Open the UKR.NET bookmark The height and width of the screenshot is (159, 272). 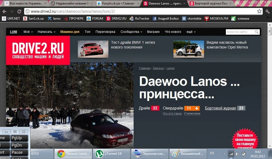pos(11,19)
